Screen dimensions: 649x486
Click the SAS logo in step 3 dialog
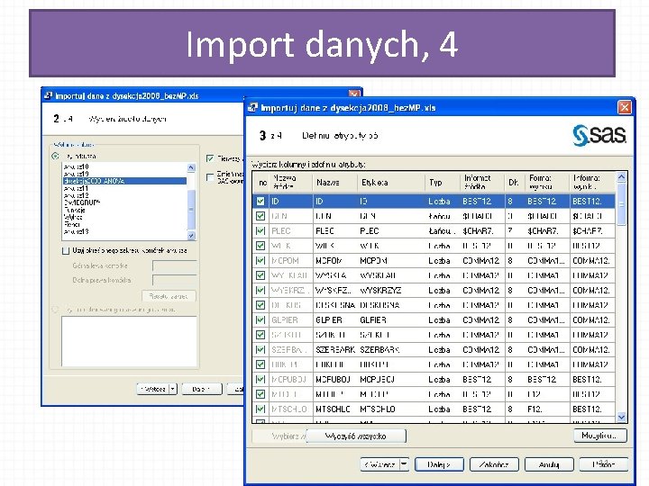[x=599, y=135]
